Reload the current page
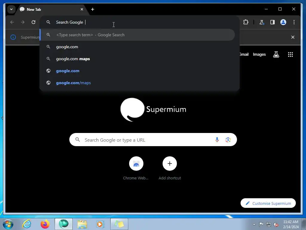This screenshot has width=306, height=230. 33,22
